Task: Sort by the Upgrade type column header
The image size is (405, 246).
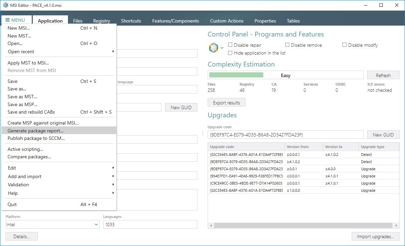Action: click(379, 147)
